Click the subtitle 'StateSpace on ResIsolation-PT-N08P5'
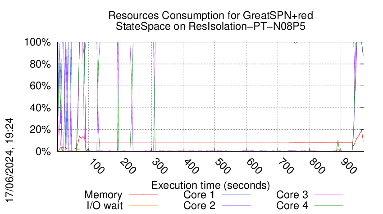Screen dimensions: 383x214 point(210,26)
